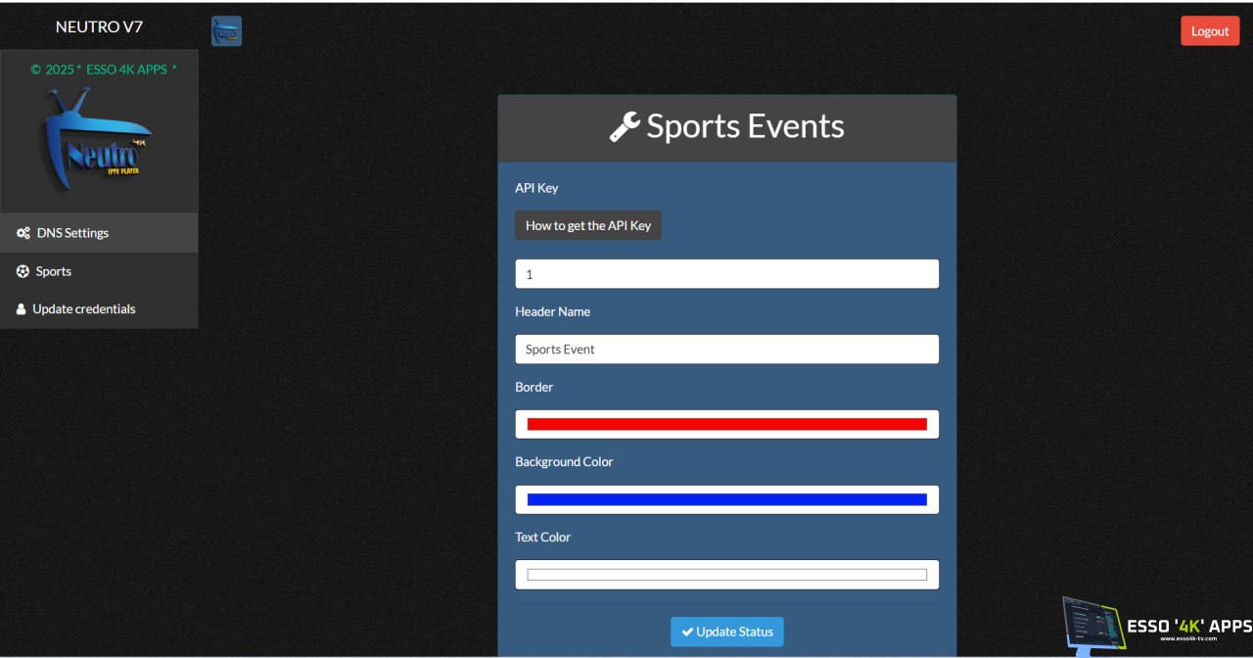Submit the form with Update Status
Viewport: 1253px width, 658px height.
(x=726, y=632)
